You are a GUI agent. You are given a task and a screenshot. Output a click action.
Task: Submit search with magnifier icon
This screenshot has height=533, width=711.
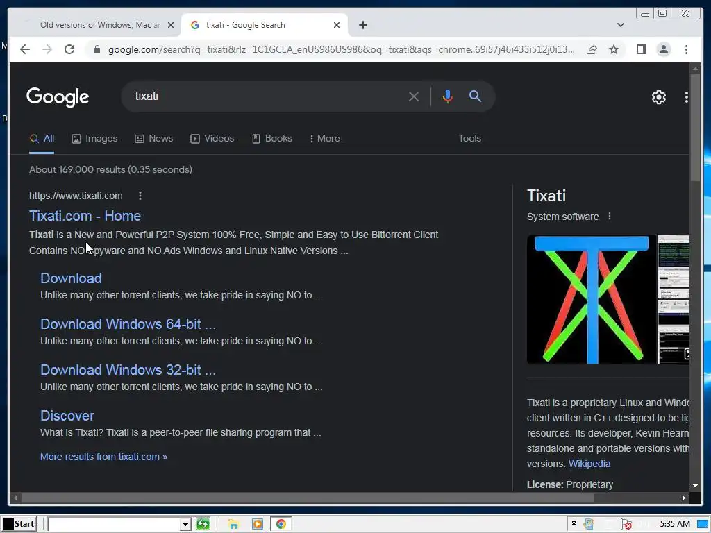coord(475,96)
